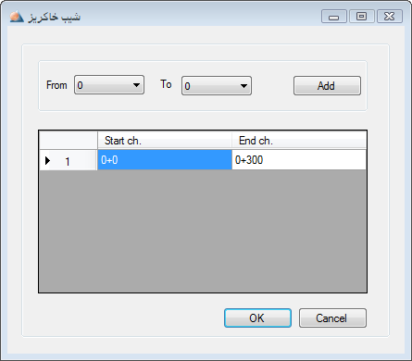Select the 0+0 start chainage cell
The height and width of the screenshot is (361, 412).
pos(165,160)
